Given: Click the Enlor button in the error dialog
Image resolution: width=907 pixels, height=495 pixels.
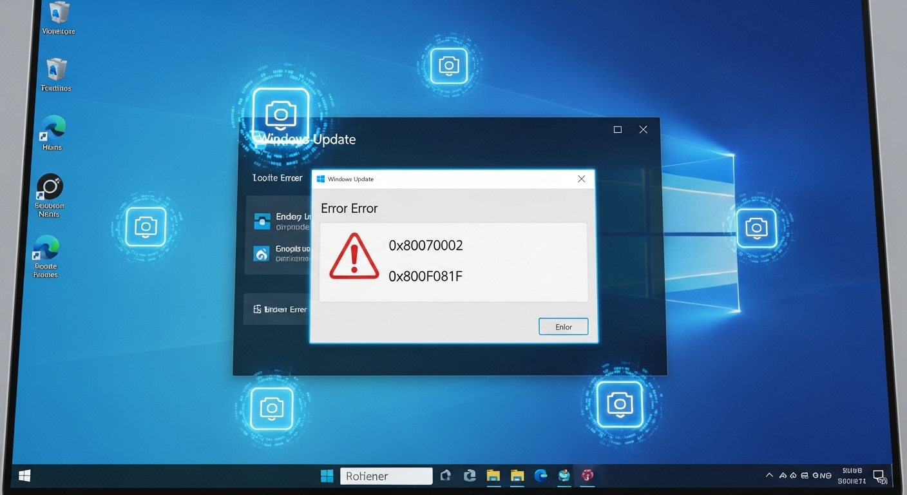Looking at the screenshot, I should 563,327.
